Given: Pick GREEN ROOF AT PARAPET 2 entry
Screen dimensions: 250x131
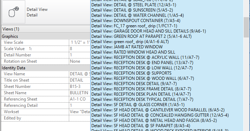Looking at the screenshot, I should tap(142, 36).
